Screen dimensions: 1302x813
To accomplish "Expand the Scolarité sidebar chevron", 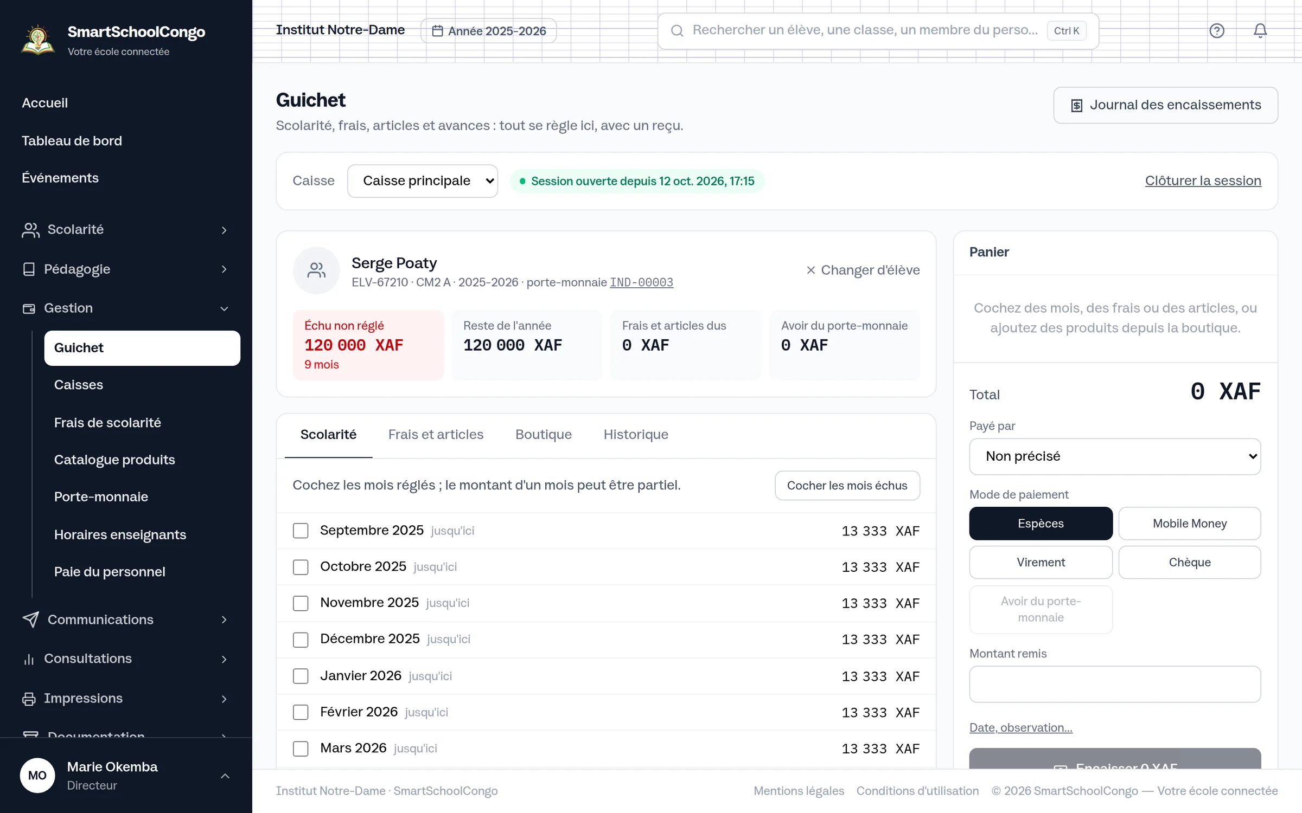I will point(224,230).
